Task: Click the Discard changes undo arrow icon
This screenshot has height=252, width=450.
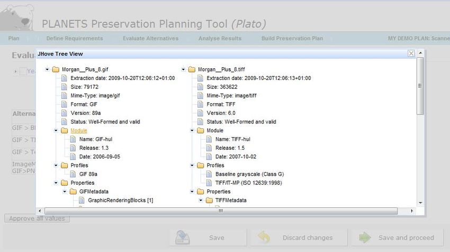Action: pos(264,237)
